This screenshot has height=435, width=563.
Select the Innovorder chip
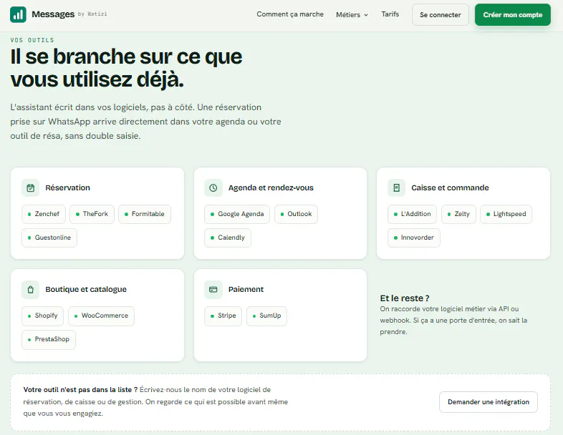(414, 238)
